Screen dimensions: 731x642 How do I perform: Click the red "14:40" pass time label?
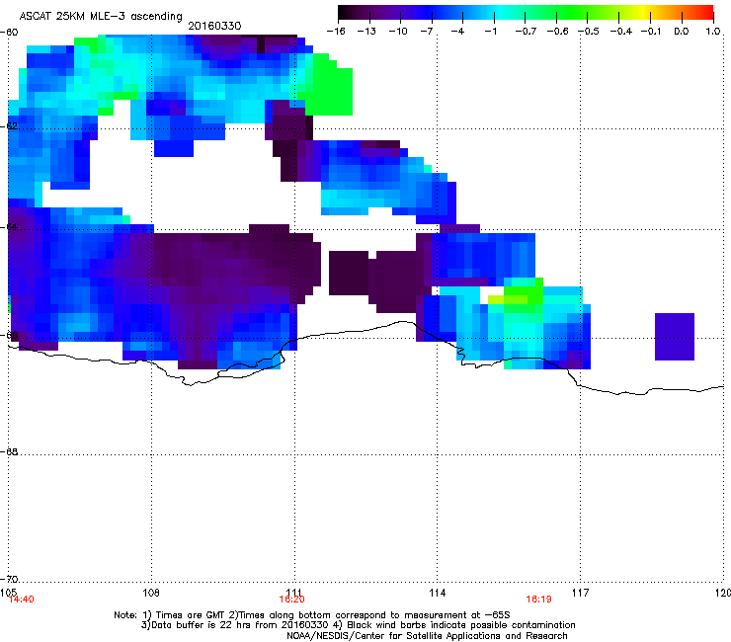click(x=22, y=600)
